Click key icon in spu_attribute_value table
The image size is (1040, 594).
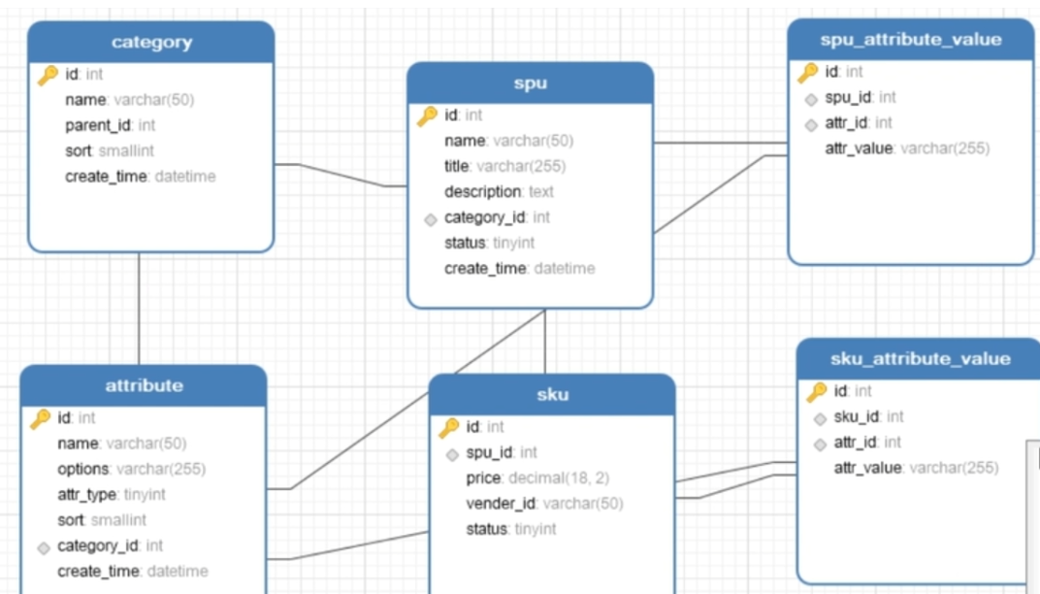[807, 73]
